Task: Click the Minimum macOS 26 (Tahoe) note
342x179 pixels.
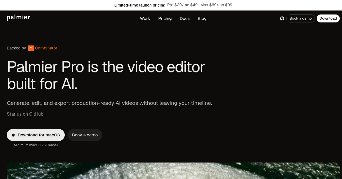Action: click(36, 145)
